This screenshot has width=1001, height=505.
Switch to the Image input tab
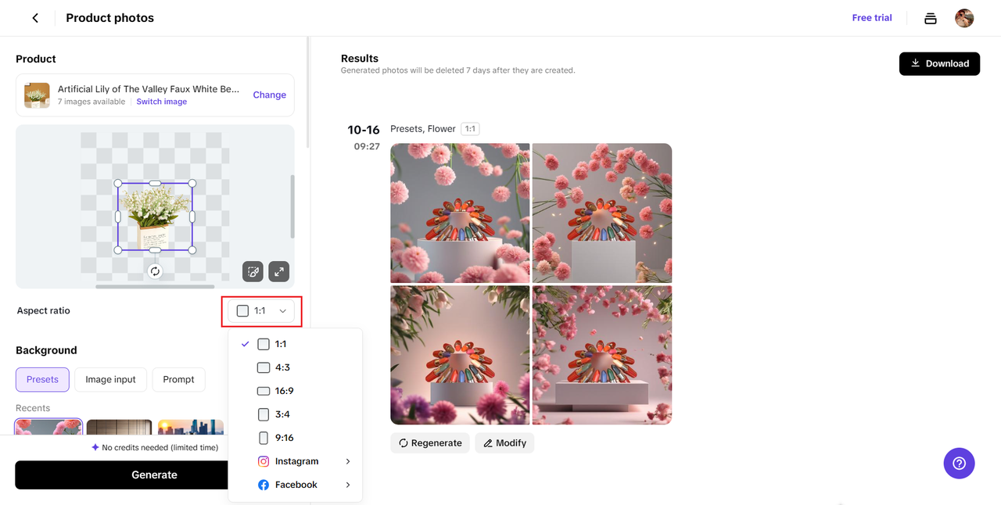click(x=110, y=380)
